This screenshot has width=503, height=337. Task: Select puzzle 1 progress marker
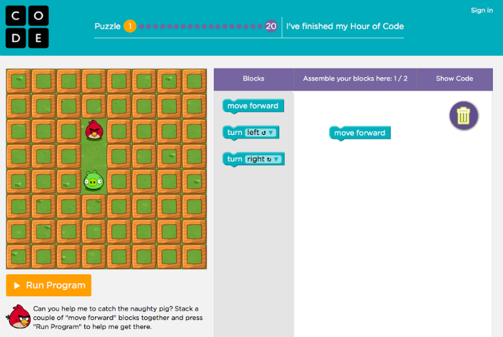click(130, 26)
